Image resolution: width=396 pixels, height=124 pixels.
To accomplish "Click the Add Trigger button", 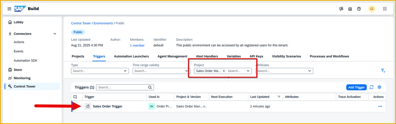I will (356, 87).
